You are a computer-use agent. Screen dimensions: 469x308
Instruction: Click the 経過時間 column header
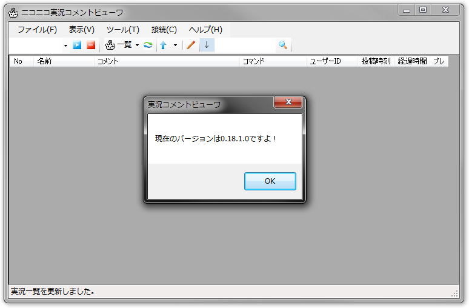point(412,61)
